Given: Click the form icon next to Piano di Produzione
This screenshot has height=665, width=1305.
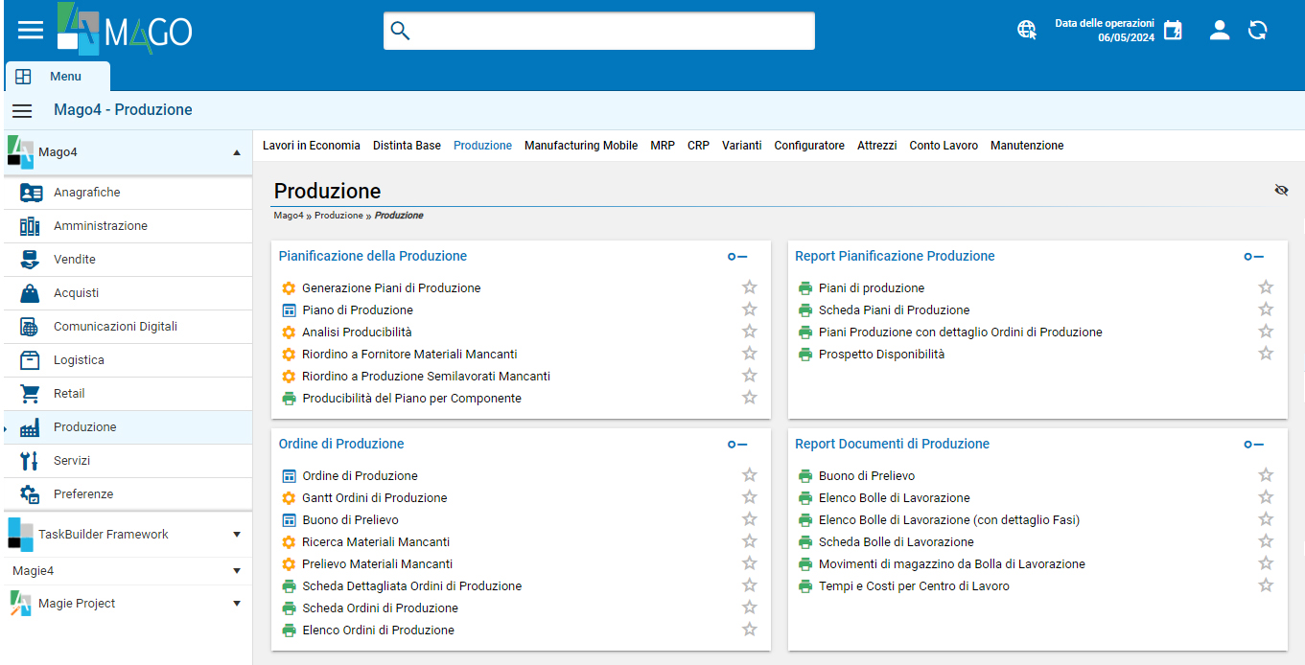Looking at the screenshot, I should [x=289, y=310].
